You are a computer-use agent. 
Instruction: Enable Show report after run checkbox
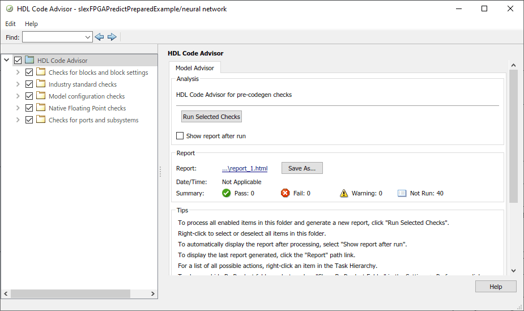[180, 136]
